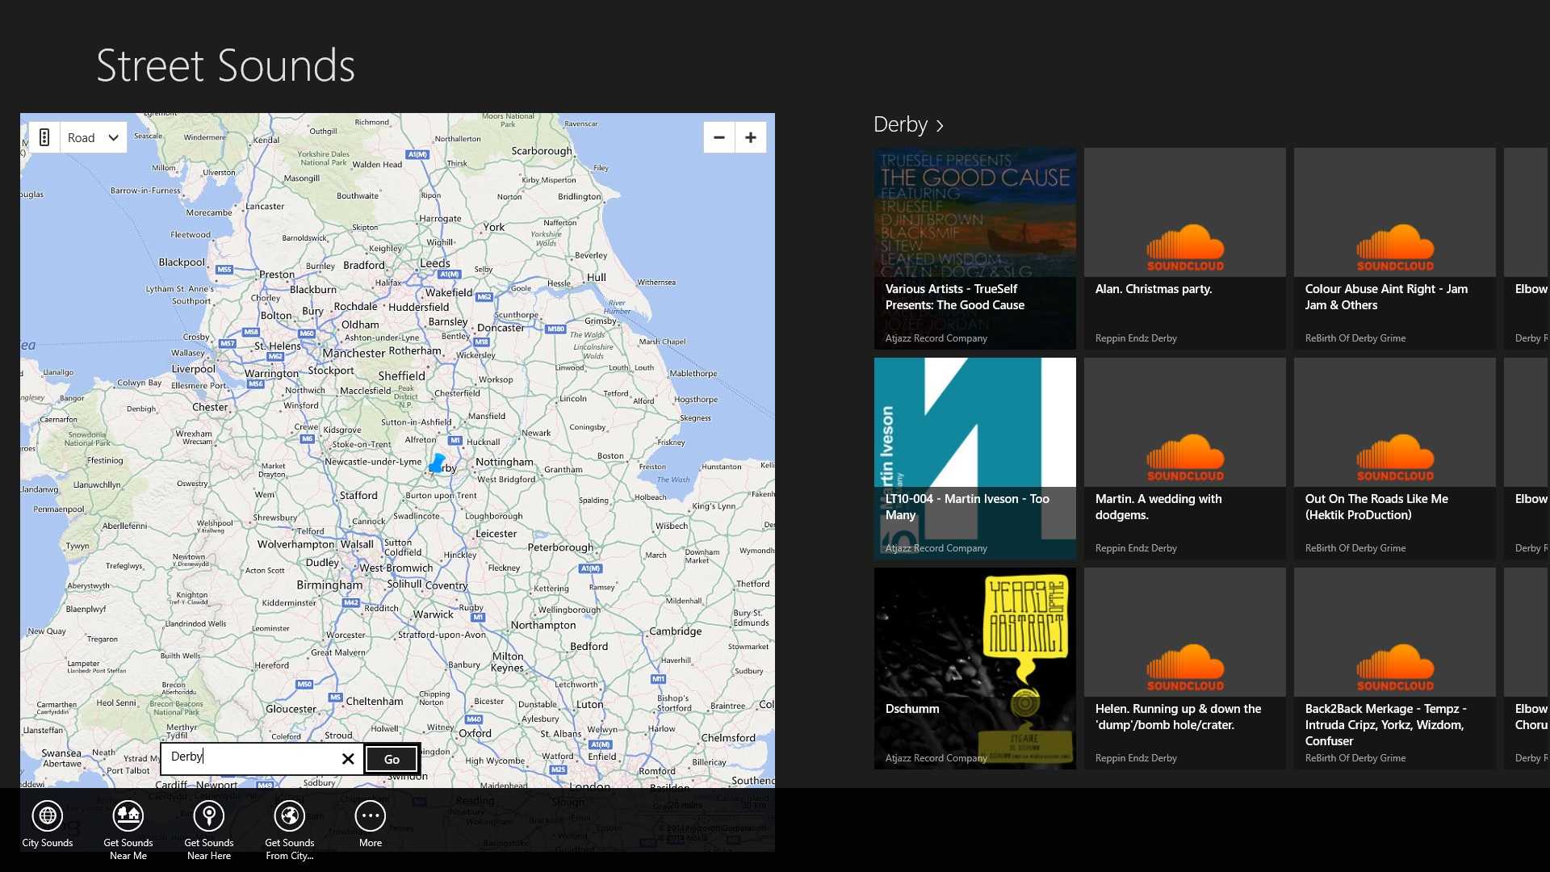
Task: Open the More options ellipsis
Action: 371,816
